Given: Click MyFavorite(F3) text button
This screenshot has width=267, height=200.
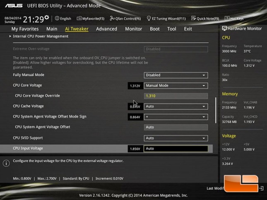Looking at the screenshot, I should point(93,19).
